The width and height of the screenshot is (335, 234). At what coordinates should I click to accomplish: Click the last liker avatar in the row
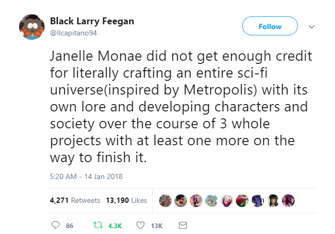[x=288, y=200]
